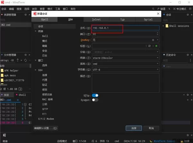Open the 隧道 tunnel toolbar item
Screen dimensions: 193x143
(161, 9)
